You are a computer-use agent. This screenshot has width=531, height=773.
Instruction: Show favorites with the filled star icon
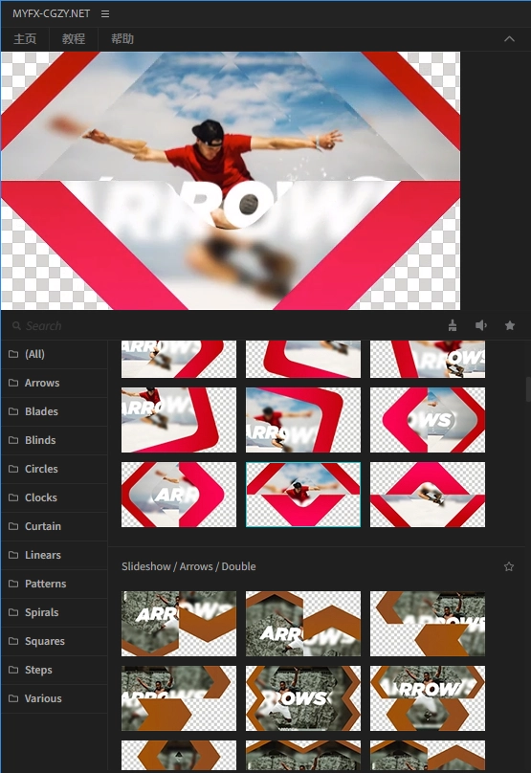tap(510, 325)
